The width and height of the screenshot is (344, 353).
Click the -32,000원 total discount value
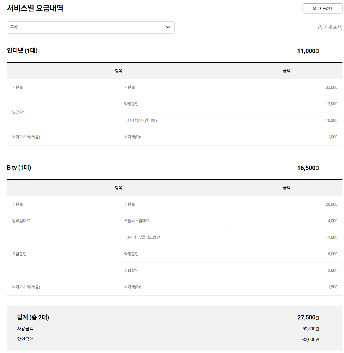(x=310, y=340)
